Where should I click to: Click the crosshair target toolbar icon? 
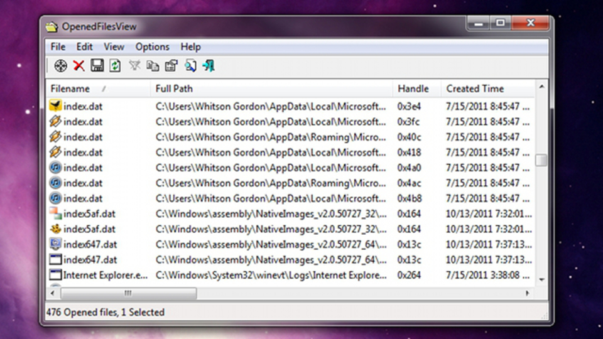coord(60,66)
